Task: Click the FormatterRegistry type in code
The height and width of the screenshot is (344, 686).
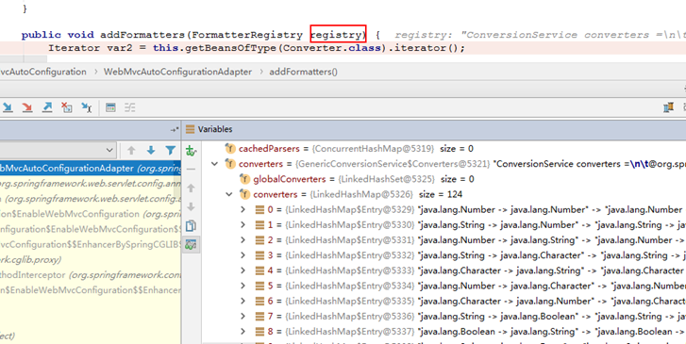Action: pos(247,35)
